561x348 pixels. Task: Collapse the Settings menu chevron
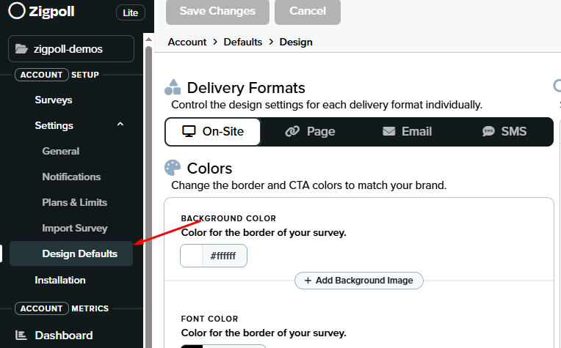click(120, 125)
